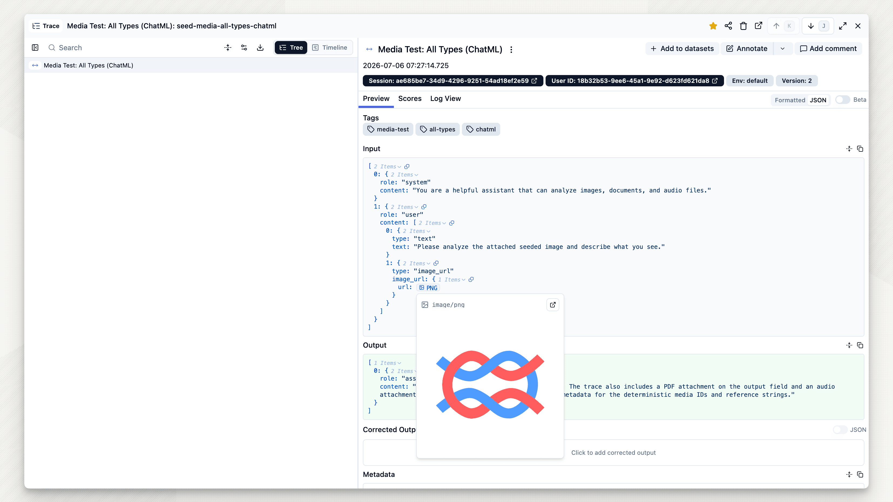Switch to Tree view
Screen dimensions: 893x502
tap(291, 48)
